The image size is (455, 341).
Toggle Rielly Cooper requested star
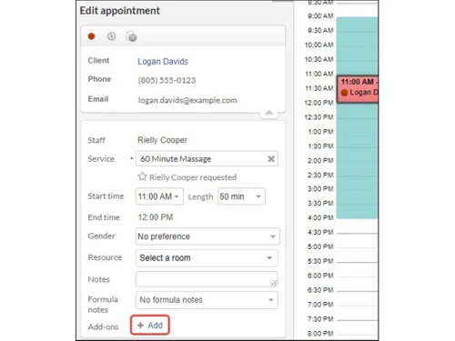click(x=142, y=176)
